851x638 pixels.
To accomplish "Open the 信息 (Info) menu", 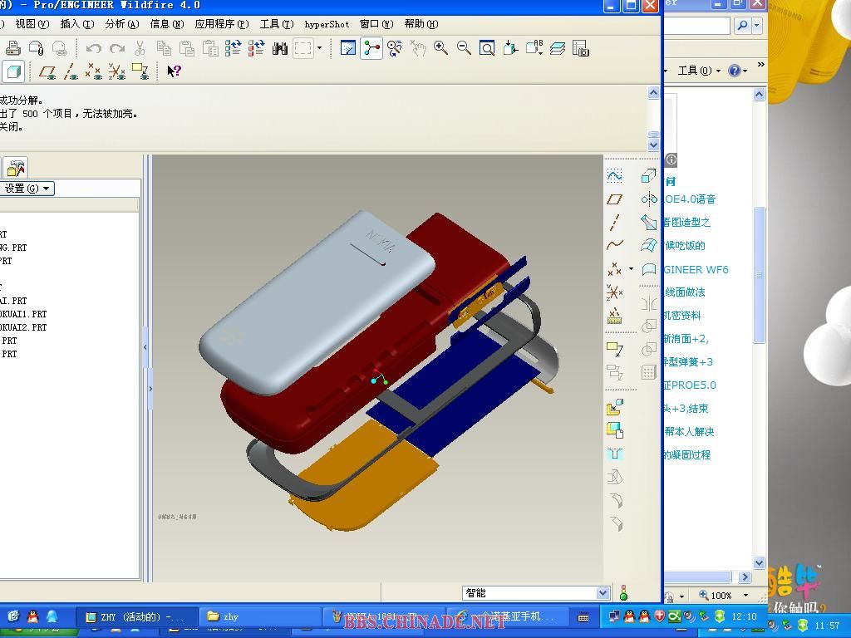I will point(166,24).
